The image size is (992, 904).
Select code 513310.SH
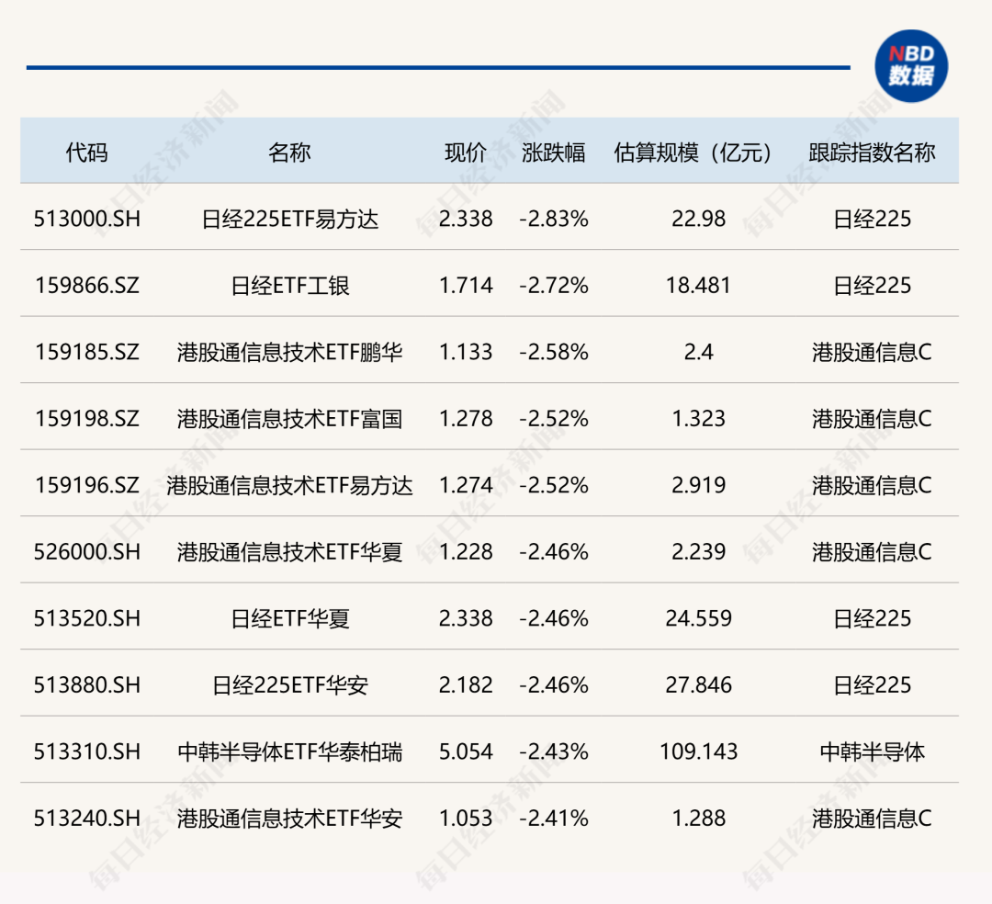click(86, 751)
